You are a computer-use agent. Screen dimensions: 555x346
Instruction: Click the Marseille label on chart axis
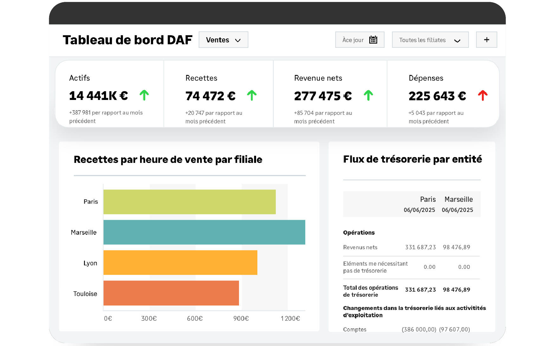click(84, 232)
